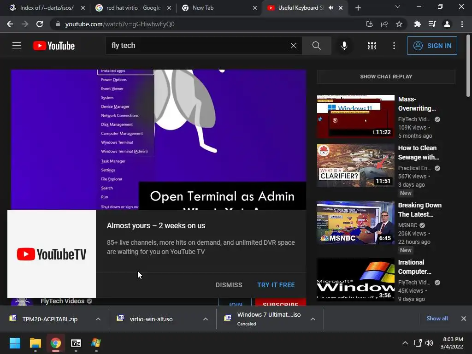The image size is (472, 354).
Task: Reload the YouTube page
Action: click(x=40, y=24)
